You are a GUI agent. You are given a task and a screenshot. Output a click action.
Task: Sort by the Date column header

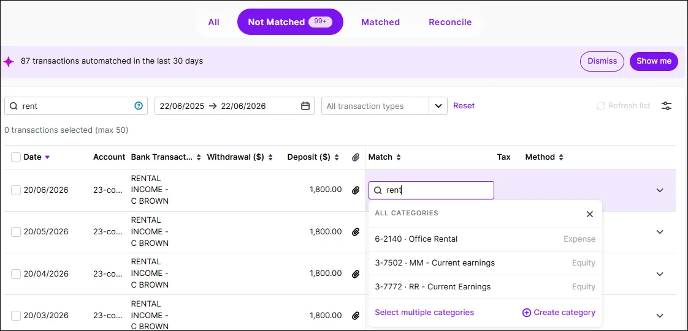[36, 157]
